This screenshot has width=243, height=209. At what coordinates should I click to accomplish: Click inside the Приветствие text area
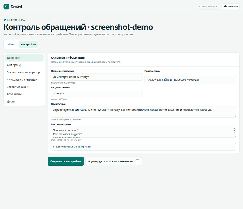tap(143, 112)
